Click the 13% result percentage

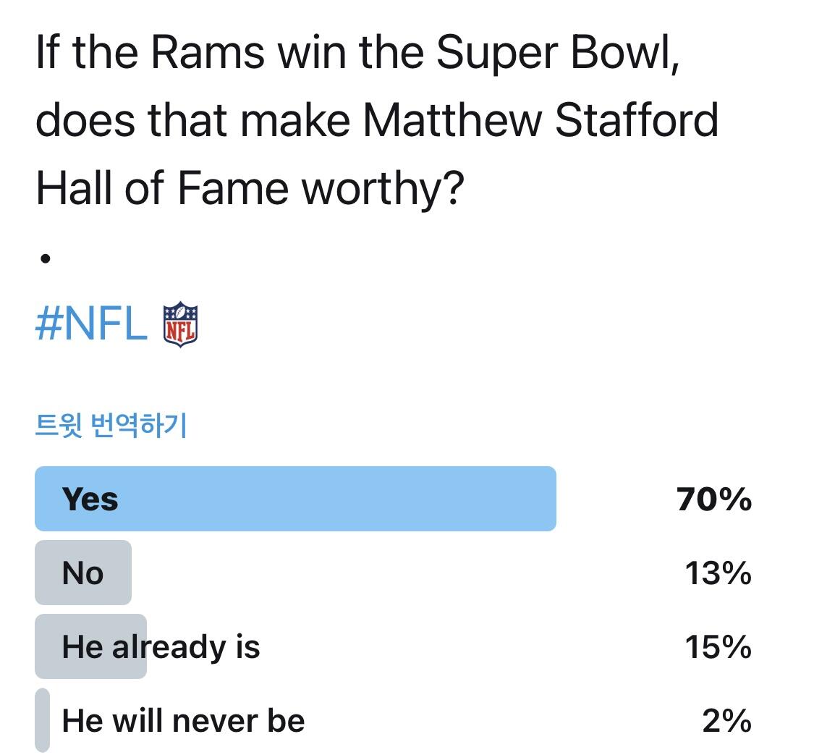718,573
